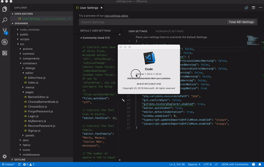The height and width of the screenshot is (167, 264).
Task: Click the Synchronize Changes icon in status bar
Action: (19, 164)
